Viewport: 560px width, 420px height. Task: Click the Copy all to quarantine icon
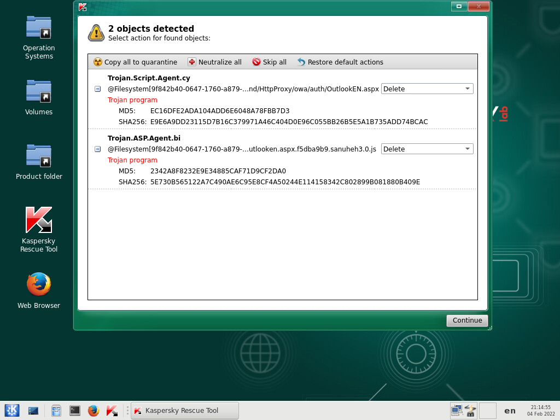97,62
